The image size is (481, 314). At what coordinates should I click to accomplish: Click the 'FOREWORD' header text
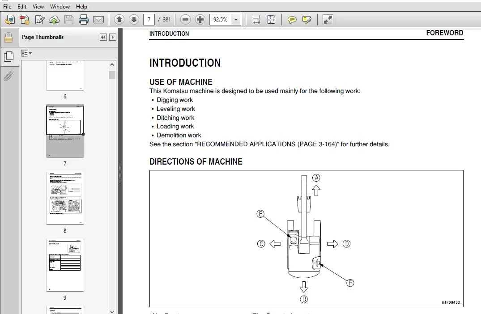pos(444,33)
